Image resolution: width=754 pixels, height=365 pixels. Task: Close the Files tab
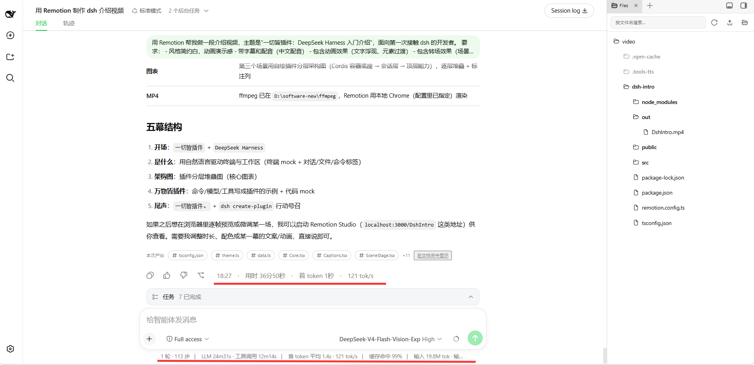(636, 6)
